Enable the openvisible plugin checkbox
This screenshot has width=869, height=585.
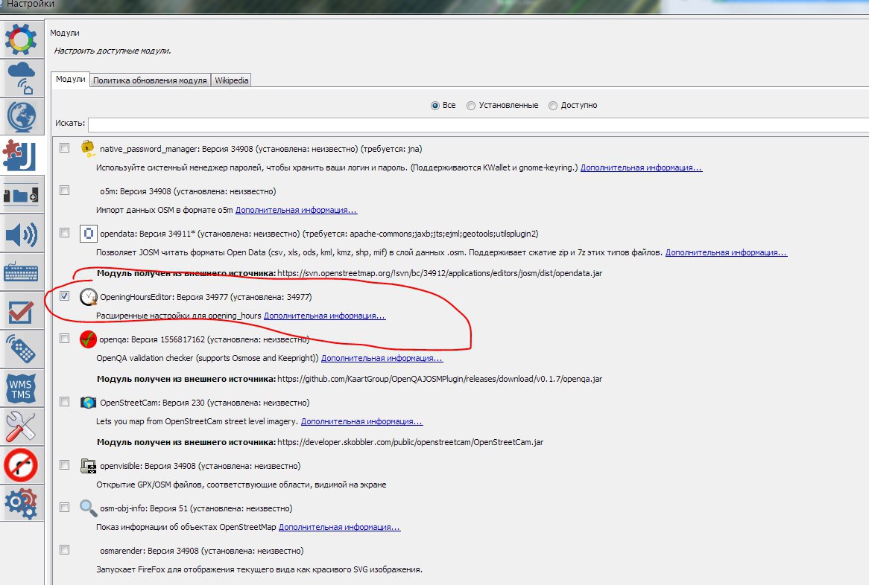point(65,465)
